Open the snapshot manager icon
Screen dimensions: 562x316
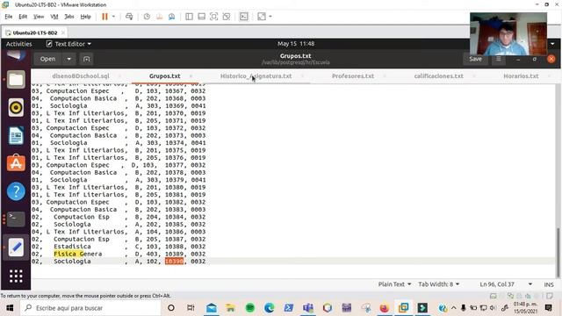point(172,17)
